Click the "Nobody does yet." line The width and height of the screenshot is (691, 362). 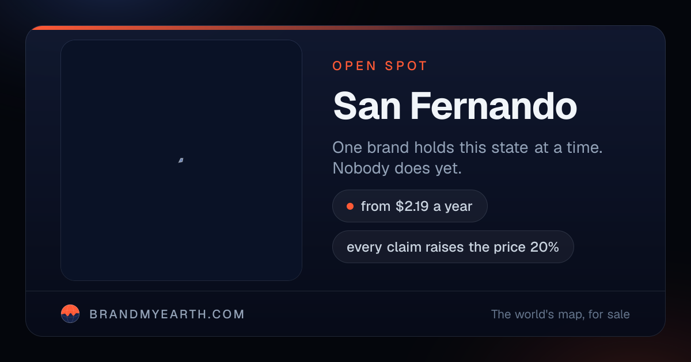(x=397, y=169)
